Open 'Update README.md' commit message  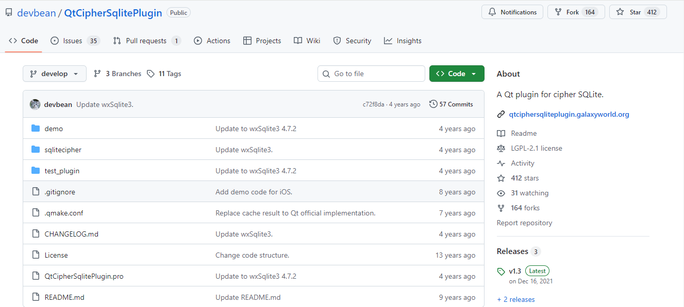click(x=248, y=297)
